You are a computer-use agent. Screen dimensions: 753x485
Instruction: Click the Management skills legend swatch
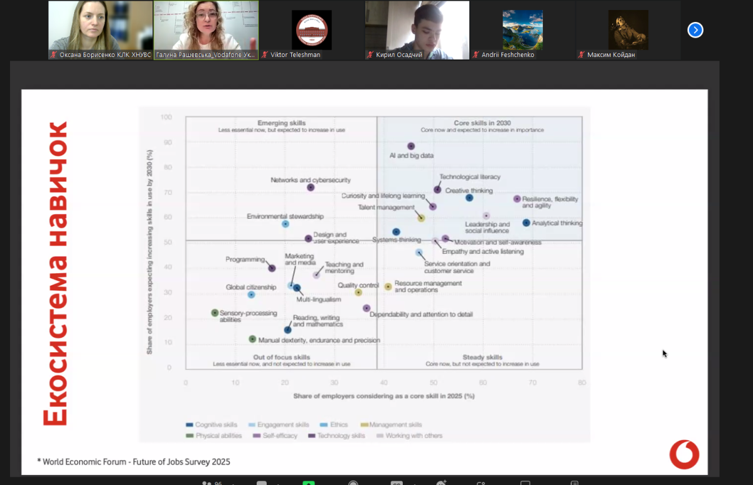click(364, 425)
